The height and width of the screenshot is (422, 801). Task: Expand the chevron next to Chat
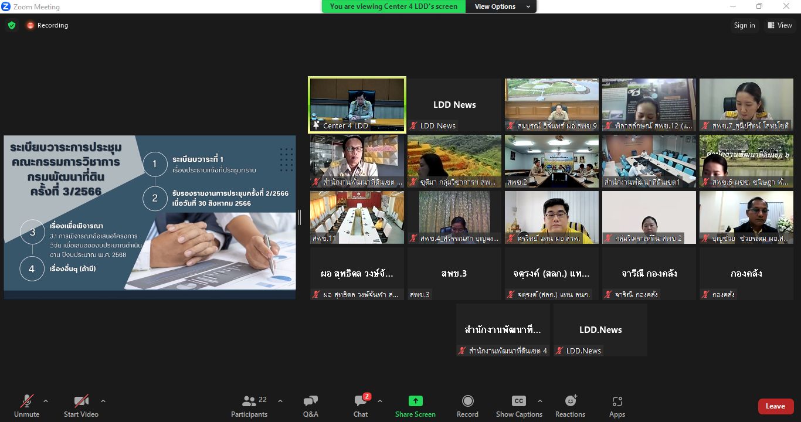click(380, 401)
